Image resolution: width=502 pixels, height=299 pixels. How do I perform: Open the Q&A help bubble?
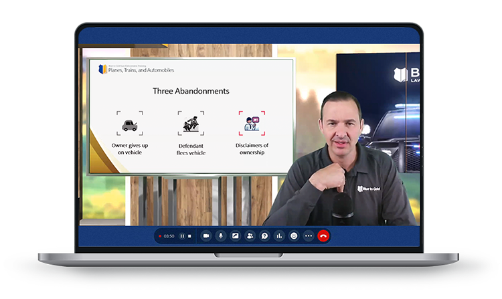click(x=264, y=236)
